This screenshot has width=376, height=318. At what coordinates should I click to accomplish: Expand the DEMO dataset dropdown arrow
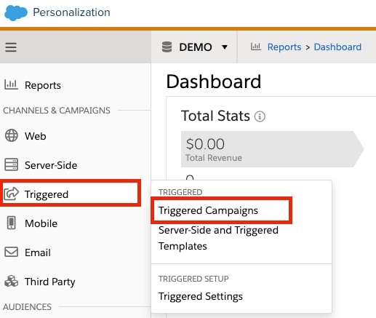[x=225, y=47]
